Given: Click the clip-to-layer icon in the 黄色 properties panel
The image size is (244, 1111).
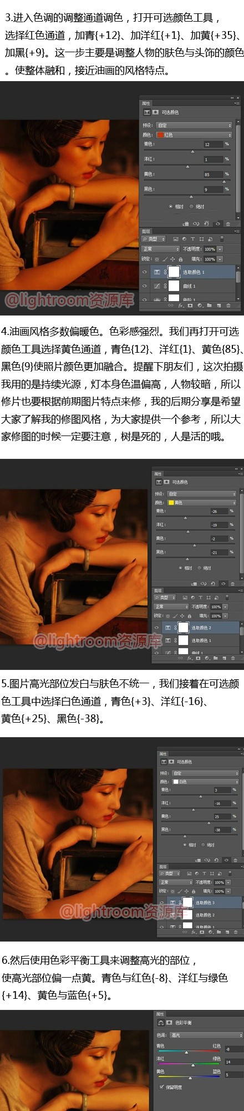Looking at the screenshot, I should click(195, 584).
